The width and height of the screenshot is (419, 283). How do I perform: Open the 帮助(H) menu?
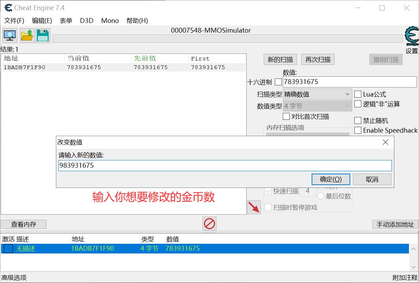(137, 20)
